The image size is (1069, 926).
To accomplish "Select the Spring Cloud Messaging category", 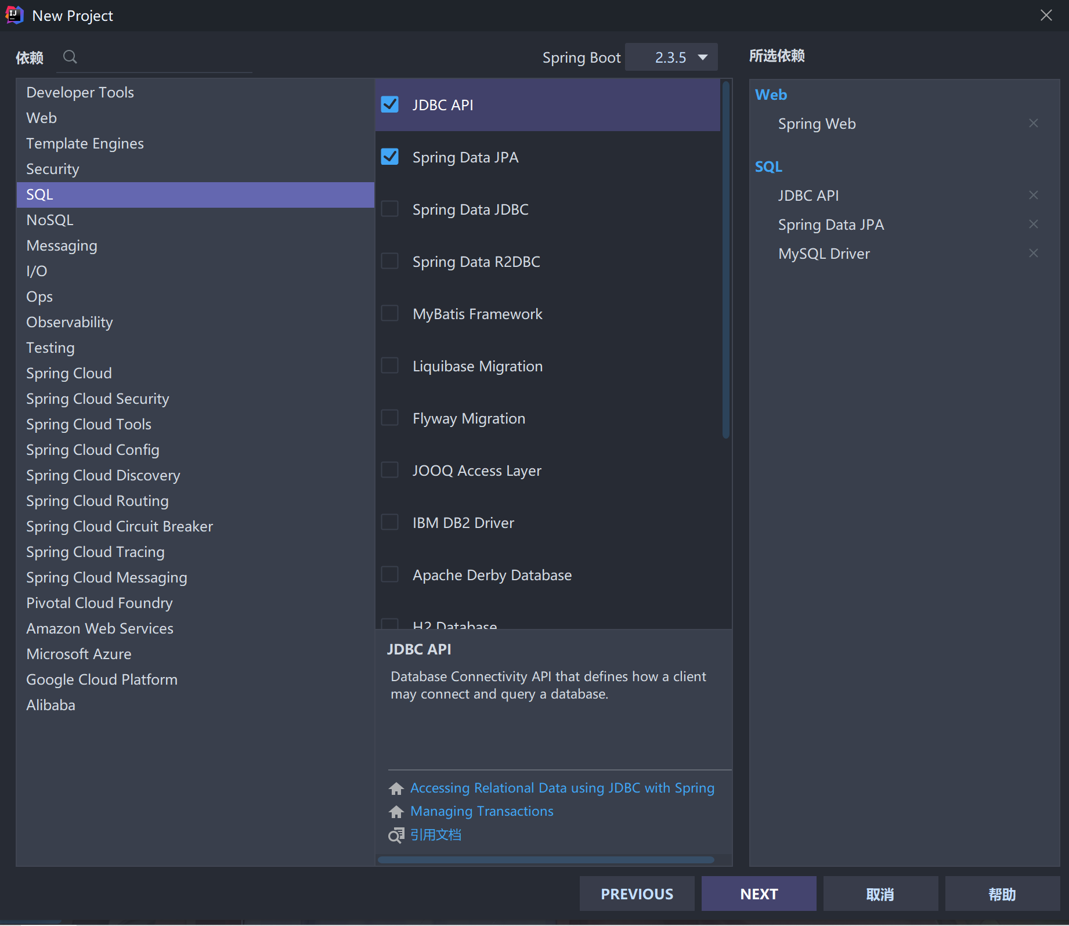I will 195,577.
